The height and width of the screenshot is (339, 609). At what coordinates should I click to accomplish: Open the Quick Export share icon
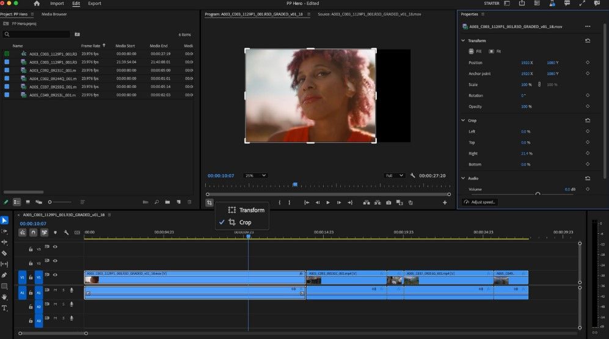(x=522, y=3)
